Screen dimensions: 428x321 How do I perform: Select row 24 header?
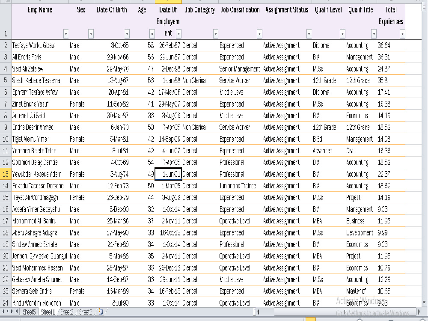click(6, 303)
